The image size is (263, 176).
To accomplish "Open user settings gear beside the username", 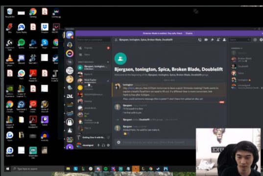I will pos(108,145).
